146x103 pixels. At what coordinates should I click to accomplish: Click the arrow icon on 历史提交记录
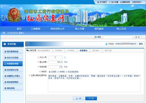tap(6, 70)
